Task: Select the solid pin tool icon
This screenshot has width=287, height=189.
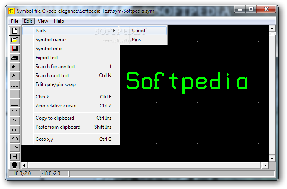Action: [x=14, y=67]
